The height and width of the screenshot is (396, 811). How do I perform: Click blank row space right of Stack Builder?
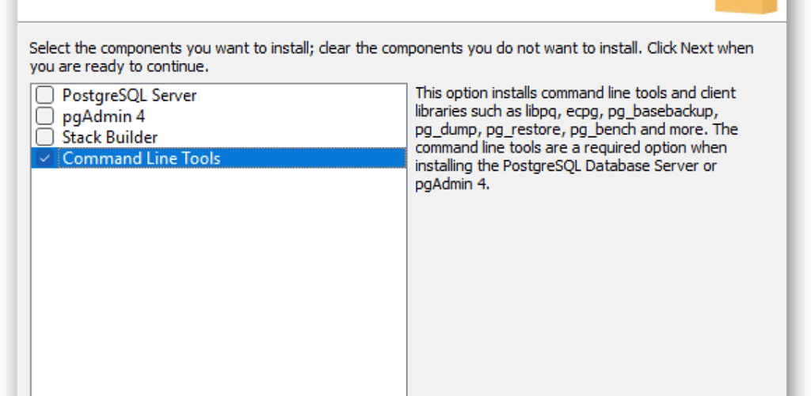click(282, 137)
